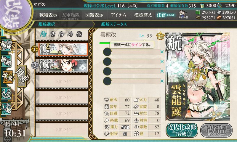This screenshot has height=142, width=237.
Task: Remove equipment from the first slot with its X
Action: (162, 52)
